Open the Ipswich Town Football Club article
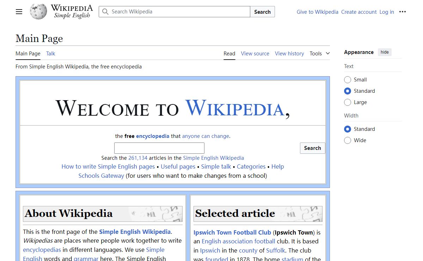This screenshot has width=423, height=261. (232, 232)
